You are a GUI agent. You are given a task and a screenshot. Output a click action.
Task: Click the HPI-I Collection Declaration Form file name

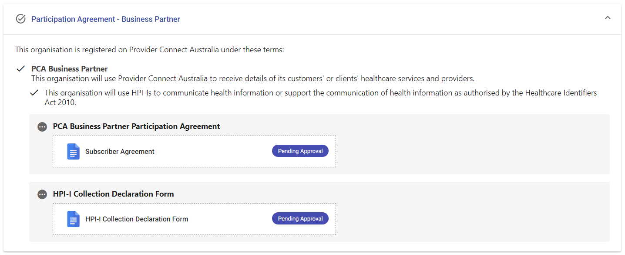click(137, 219)
